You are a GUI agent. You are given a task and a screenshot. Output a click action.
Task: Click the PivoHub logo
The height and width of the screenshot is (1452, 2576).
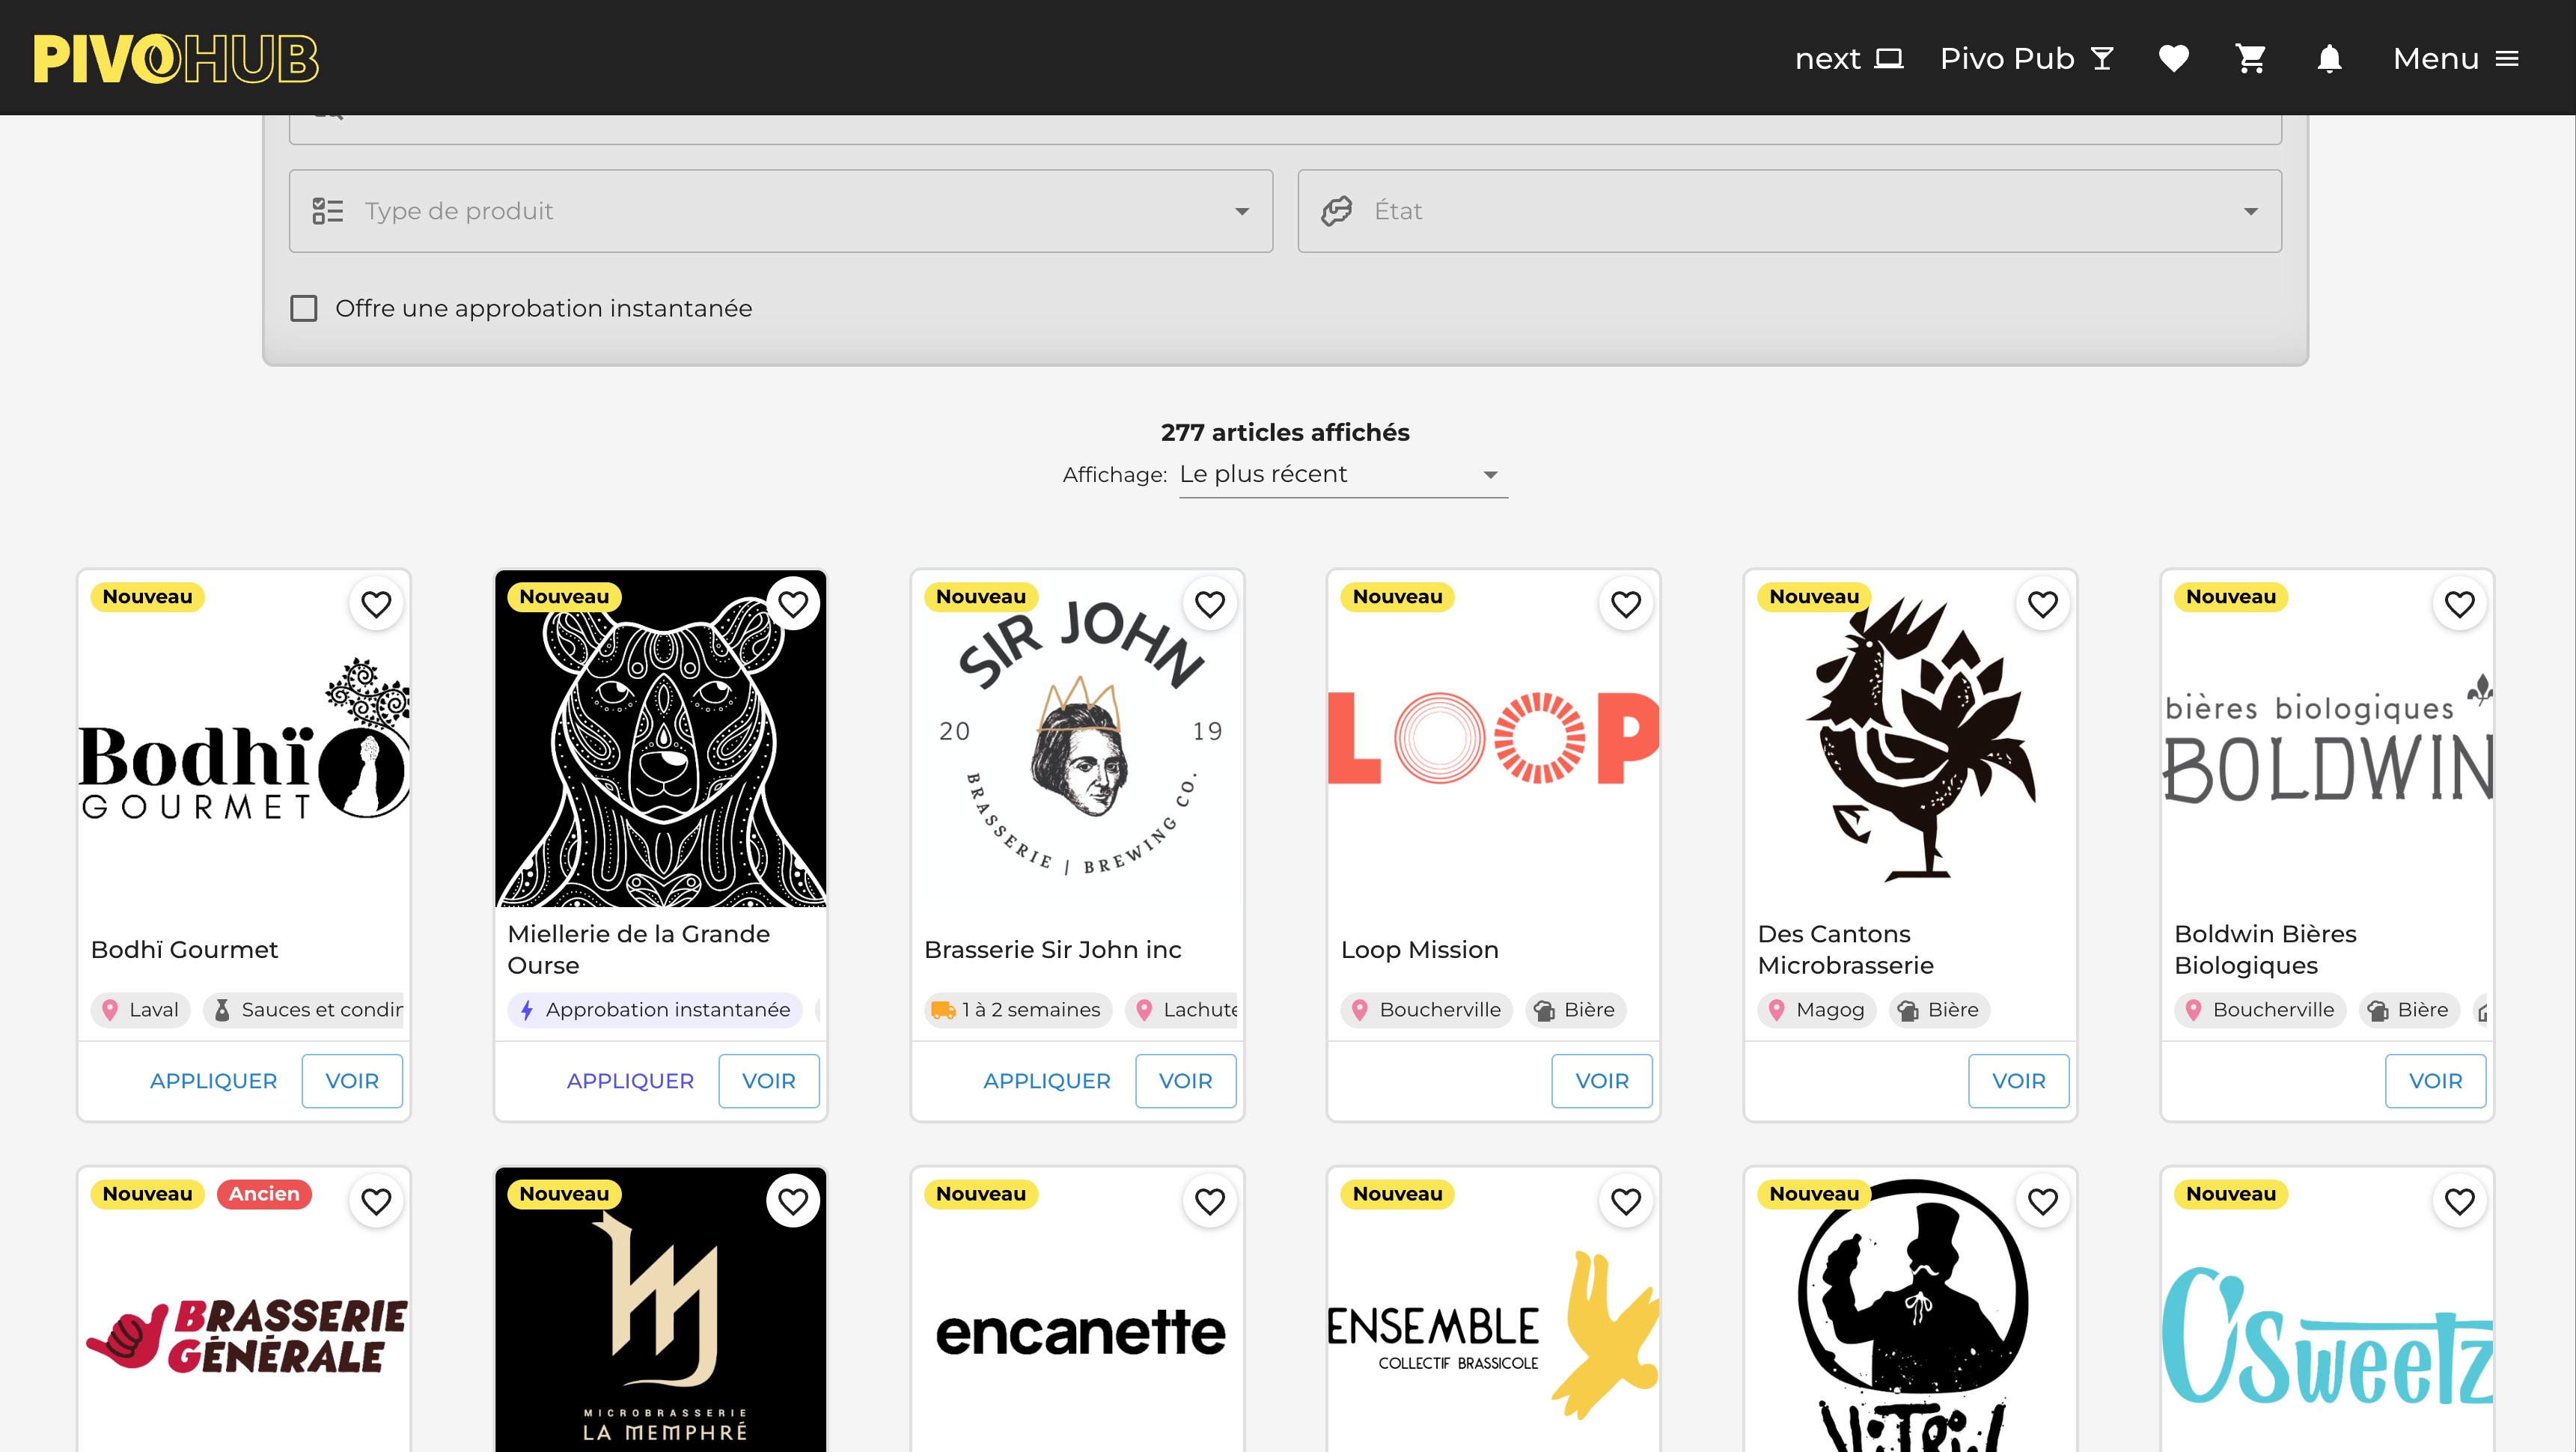176,59
